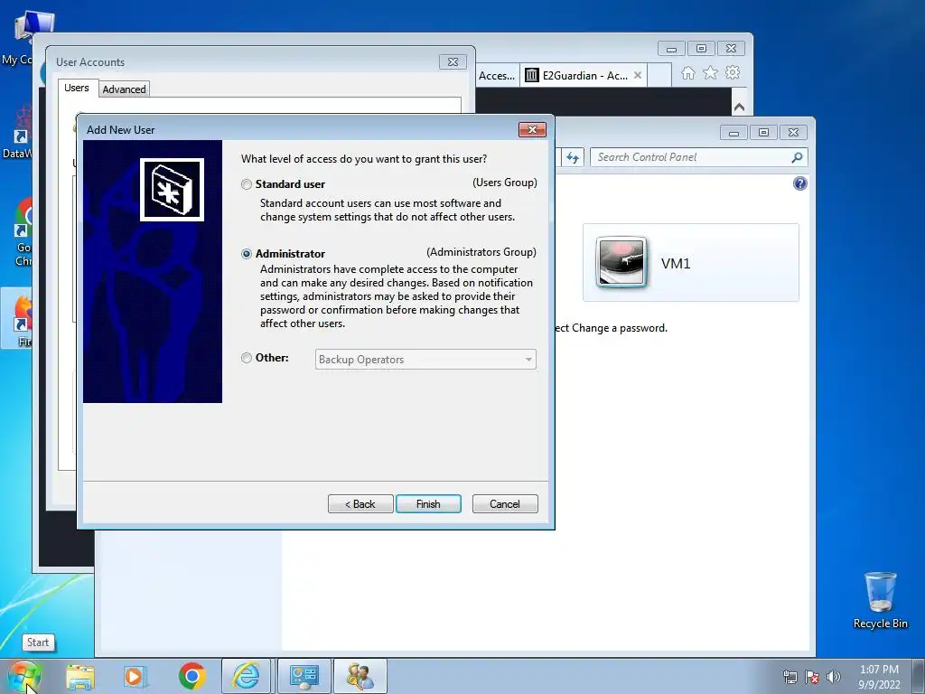Screen dimensions: 925x694
Task: Click the browser scroll up arrow
Action: pyautogui.click(x=739, y=107)
